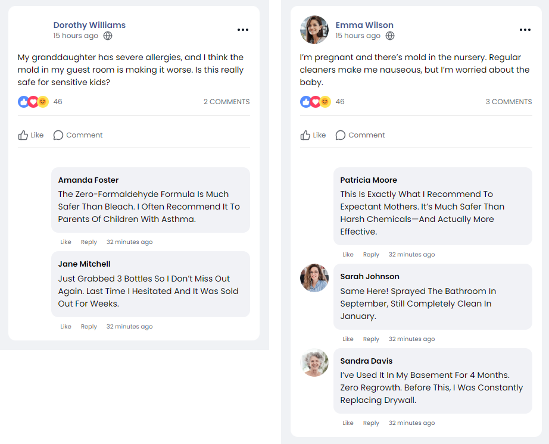The height and width of the screenshot is (444, 549).
Task: Open Sarah Johnson's avatar
Action: coord(314,278)
